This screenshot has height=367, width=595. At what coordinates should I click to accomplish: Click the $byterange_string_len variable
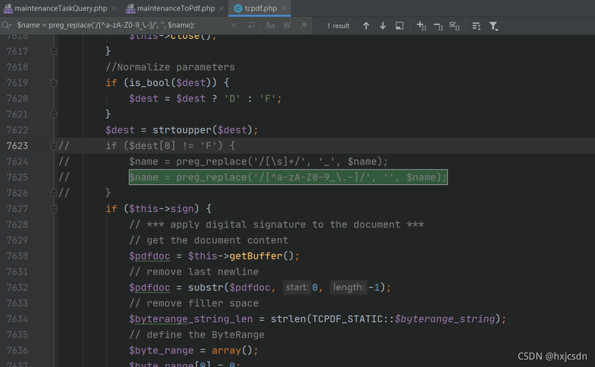(190, 319)
